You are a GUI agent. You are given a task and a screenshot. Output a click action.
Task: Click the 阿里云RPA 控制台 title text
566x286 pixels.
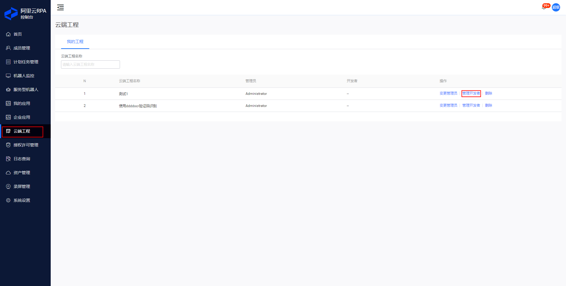click(33, 14)
